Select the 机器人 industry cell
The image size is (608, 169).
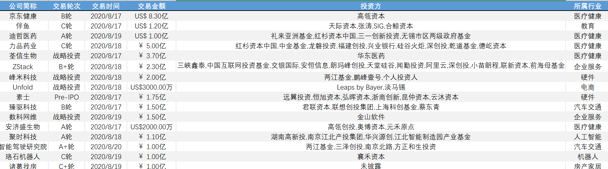[587, 156]
